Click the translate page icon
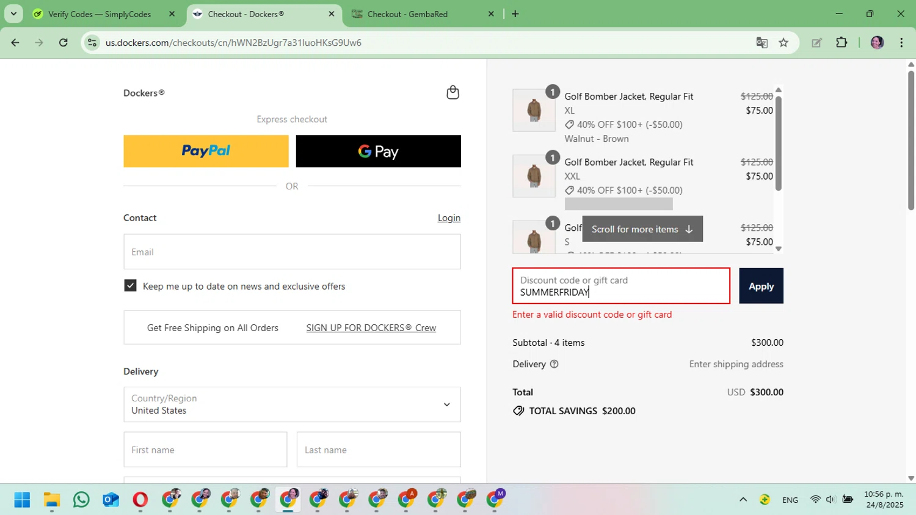 [x=762, y=43]
